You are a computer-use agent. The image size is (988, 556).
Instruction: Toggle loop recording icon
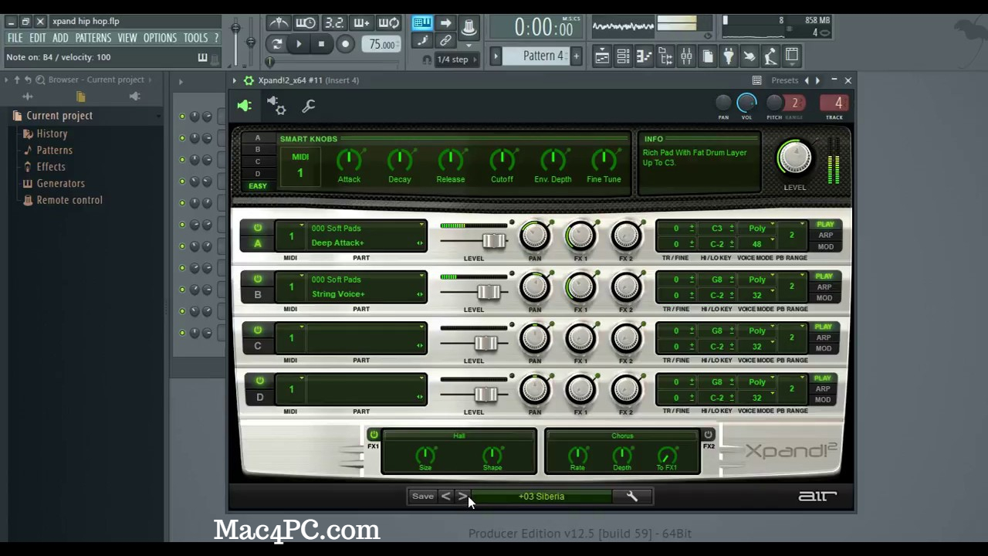[389, 23]
